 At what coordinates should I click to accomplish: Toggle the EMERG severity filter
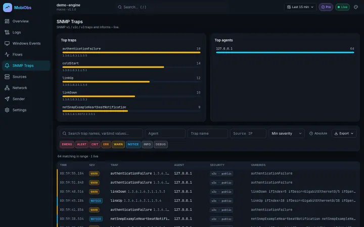[67, 144]
